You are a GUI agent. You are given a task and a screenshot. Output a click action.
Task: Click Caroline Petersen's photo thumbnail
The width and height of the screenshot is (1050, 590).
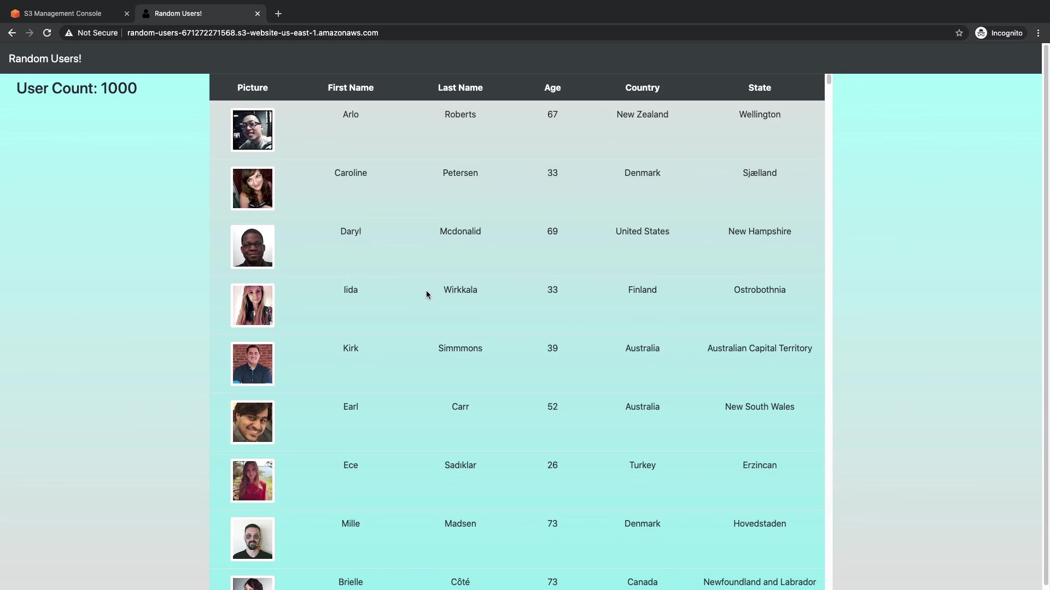point(252,188)
